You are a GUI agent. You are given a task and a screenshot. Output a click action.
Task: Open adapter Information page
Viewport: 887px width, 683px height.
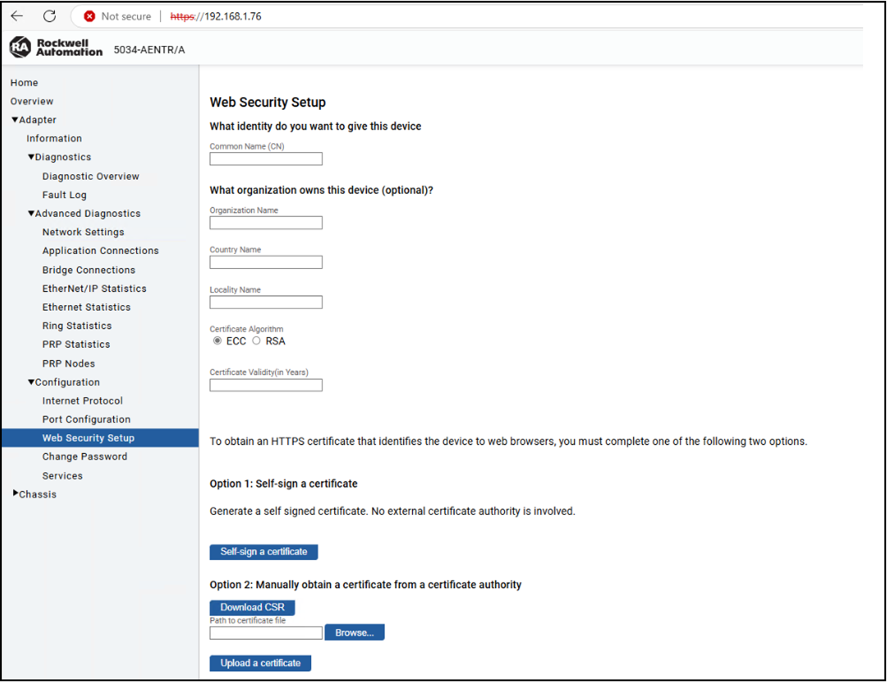(54, 138)
